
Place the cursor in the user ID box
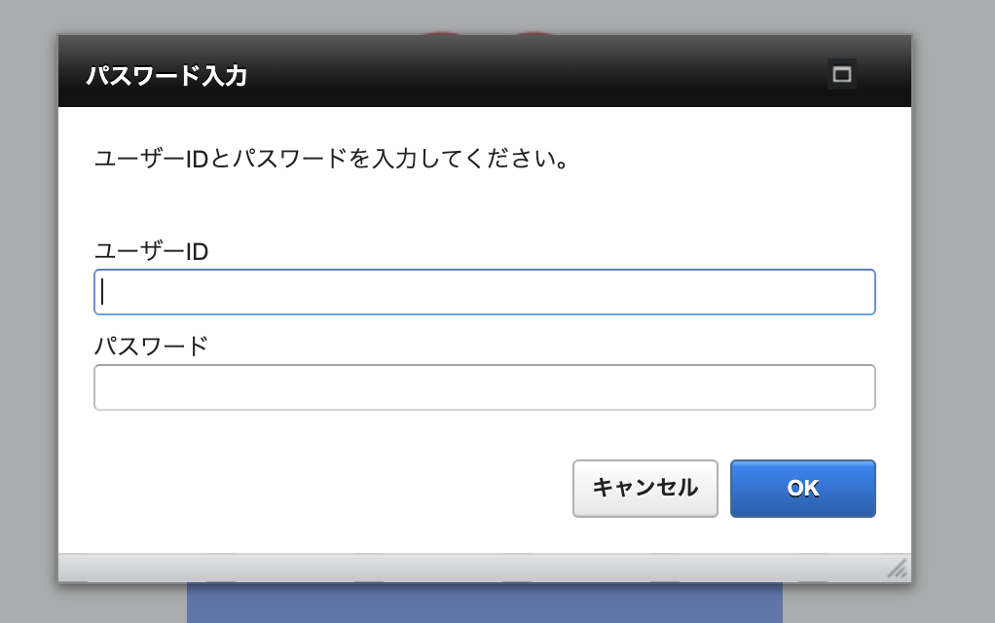click(x=484, y=292)
